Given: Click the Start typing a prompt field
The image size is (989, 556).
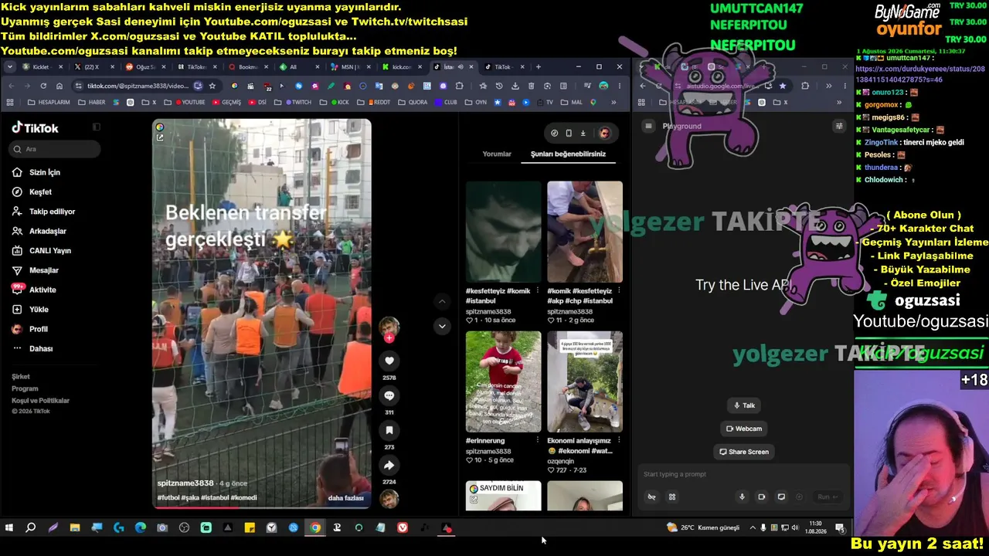Looking at the screenshot, I should (x=743, y=474).
